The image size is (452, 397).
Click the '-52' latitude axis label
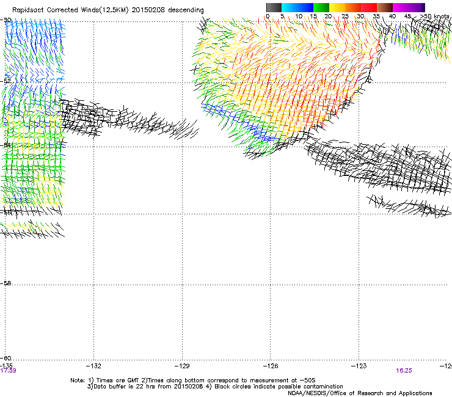5,81
